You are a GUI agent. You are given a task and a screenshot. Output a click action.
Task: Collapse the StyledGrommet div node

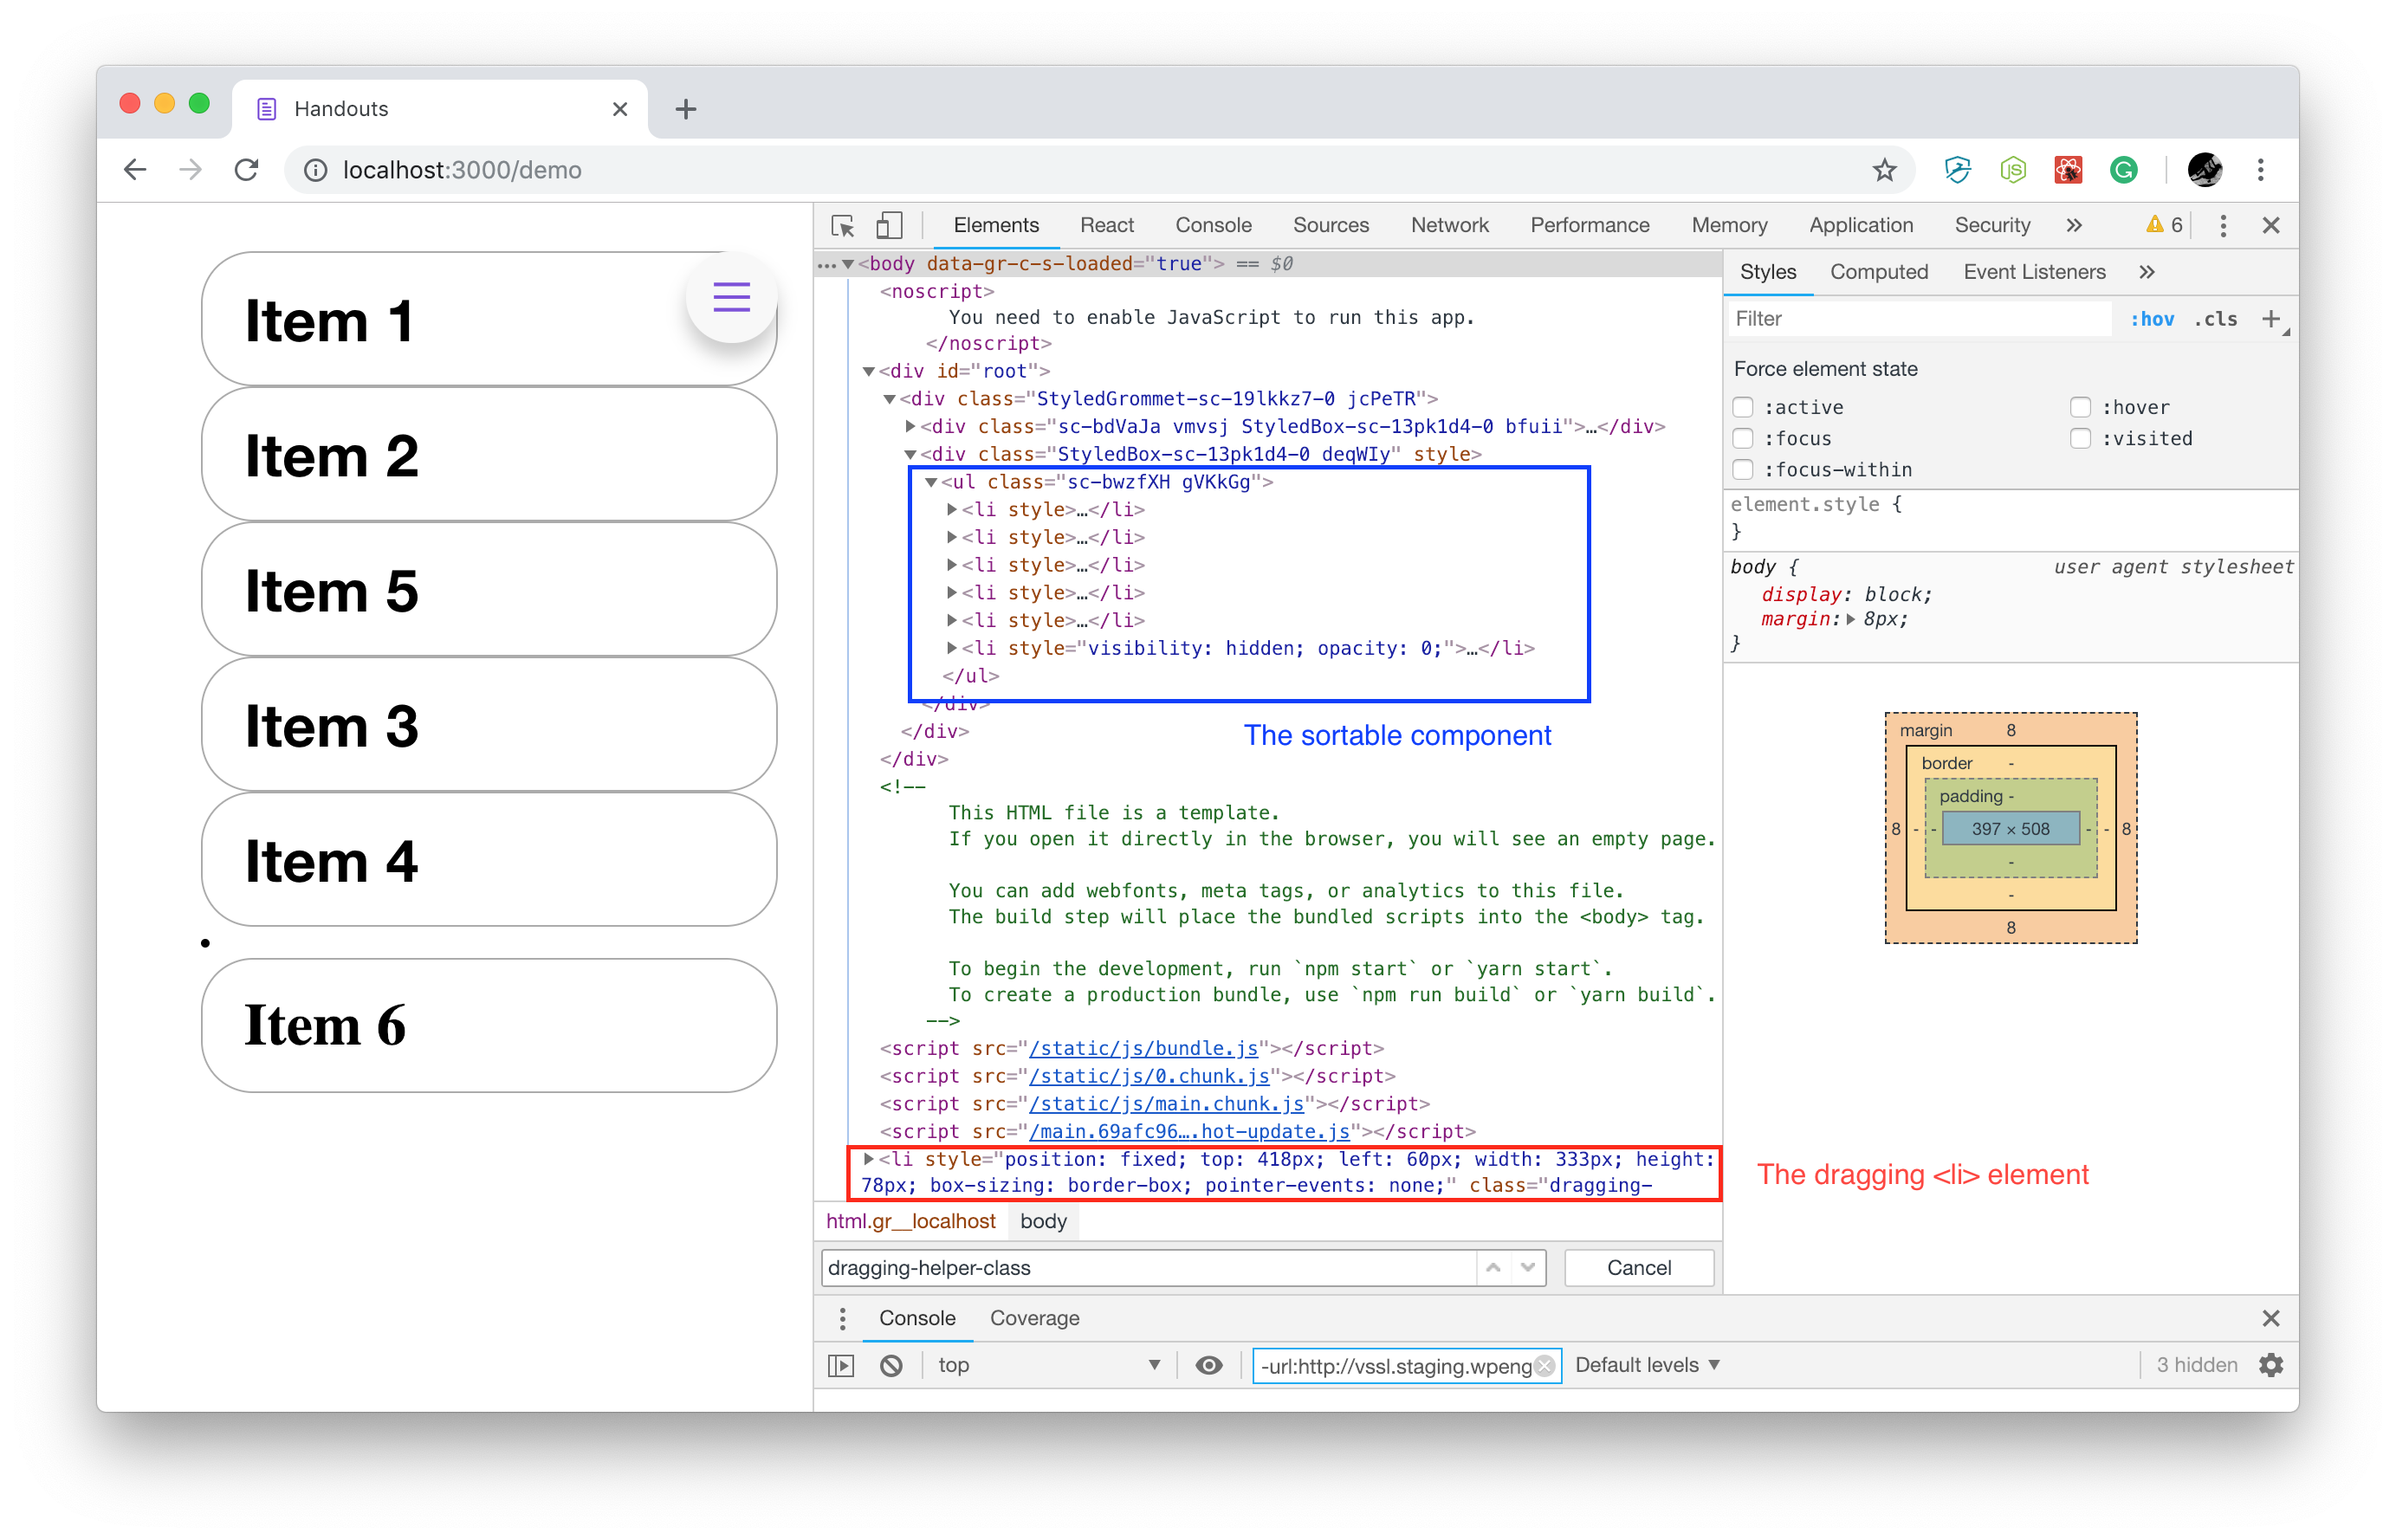[889, 399]
